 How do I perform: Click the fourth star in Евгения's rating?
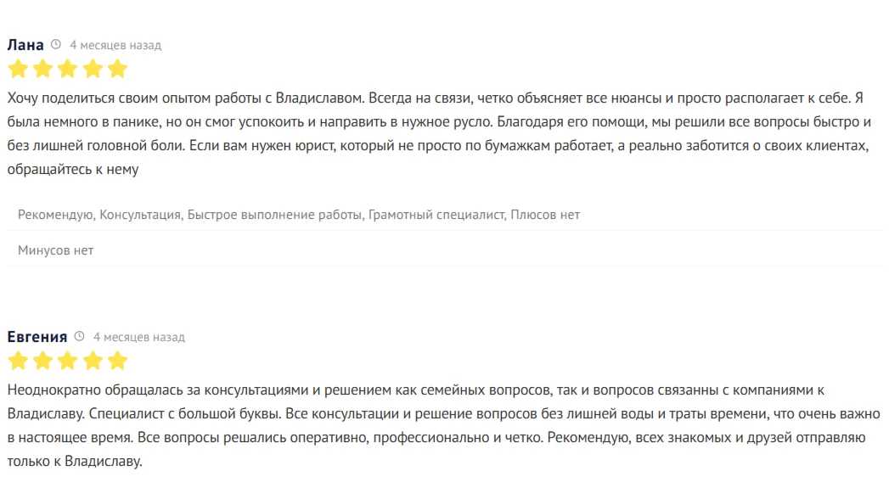pos(93,361)
